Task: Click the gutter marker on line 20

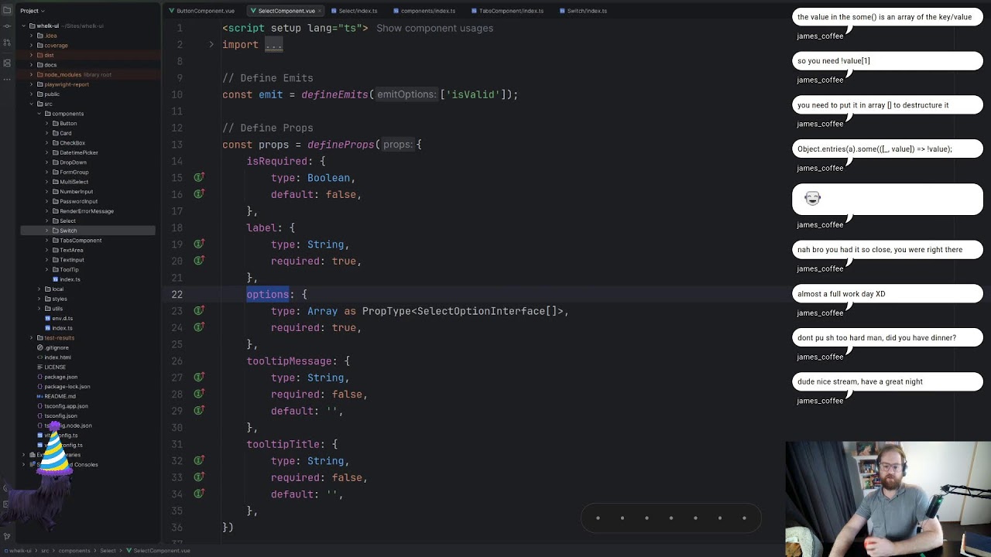Action: coord(199,261)
